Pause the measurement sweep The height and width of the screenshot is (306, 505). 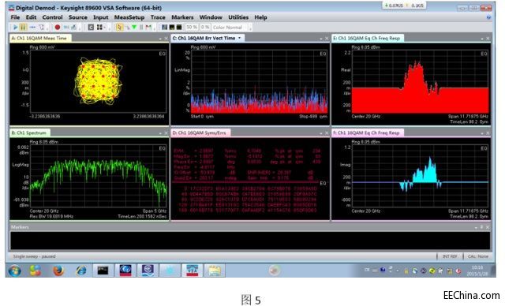23,28
